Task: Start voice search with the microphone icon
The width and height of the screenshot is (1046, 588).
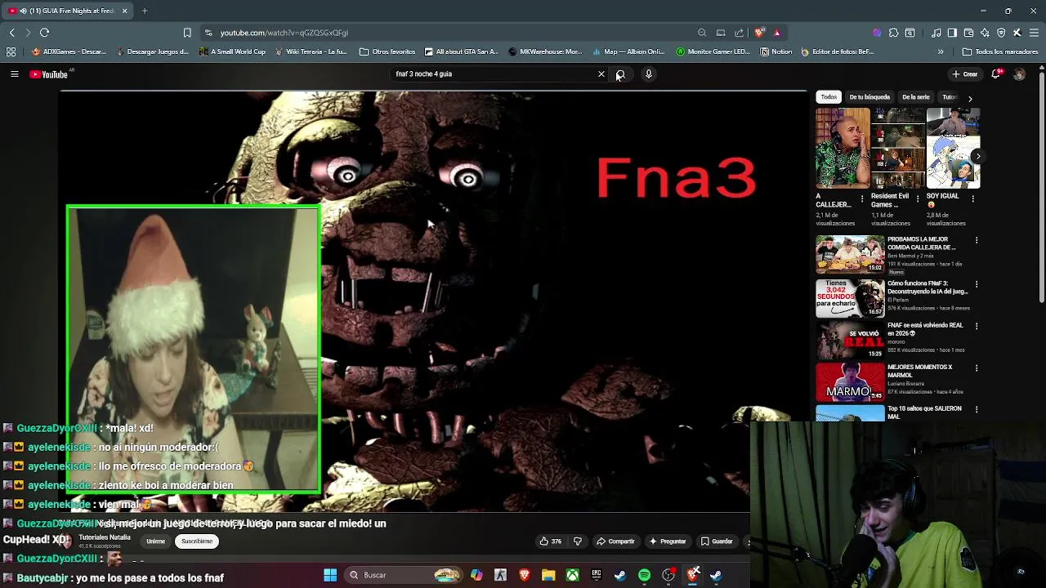Action: [649, 74]
